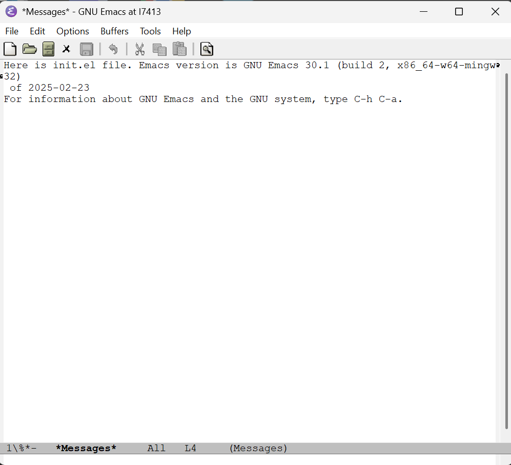The width and height of the screenshot is (511, 465).
Task: Click the Cut scissors icon
Action: (139, 49)
